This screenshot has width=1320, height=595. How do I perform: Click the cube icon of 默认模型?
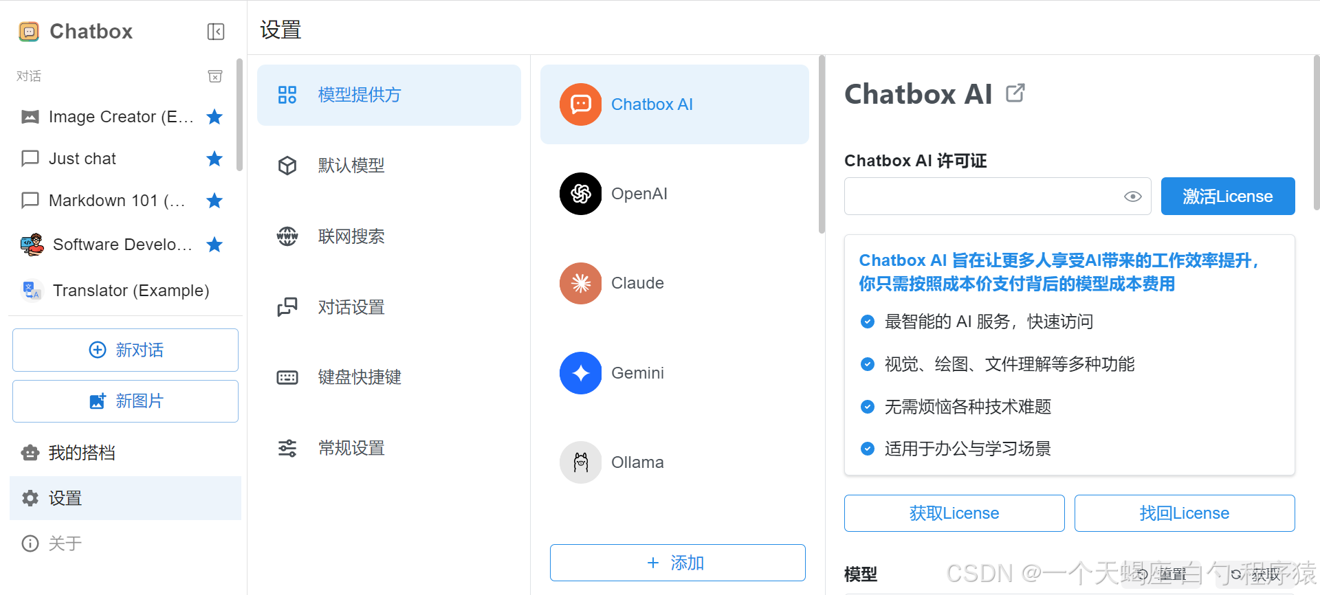(x=287, y=166)
